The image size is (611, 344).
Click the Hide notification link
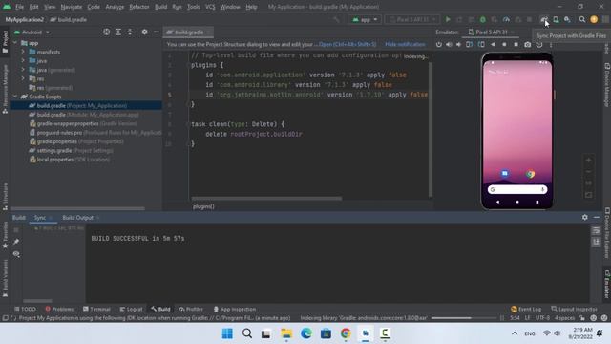click(405, 45)
